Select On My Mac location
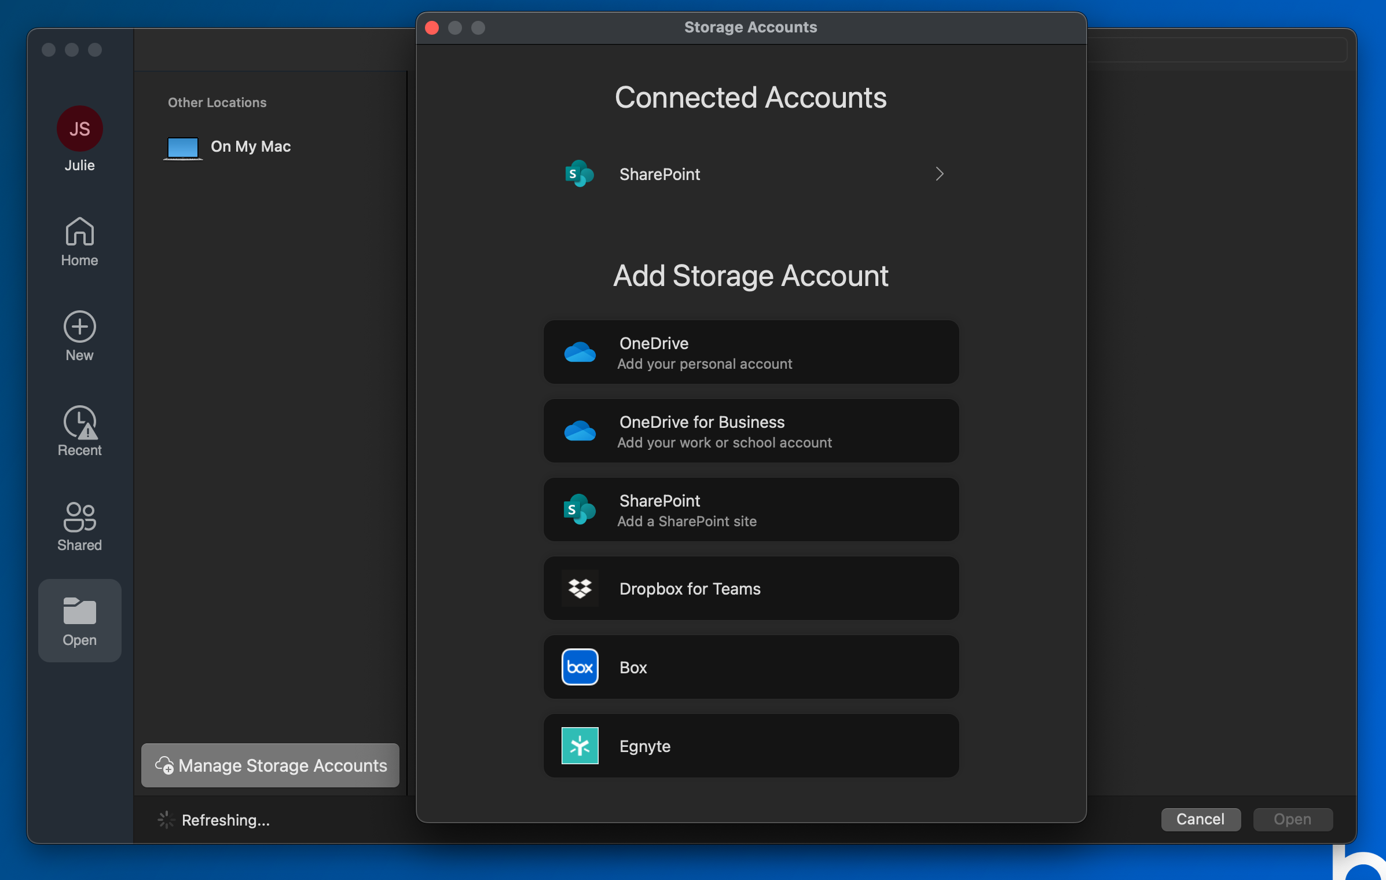 [250, 147]
